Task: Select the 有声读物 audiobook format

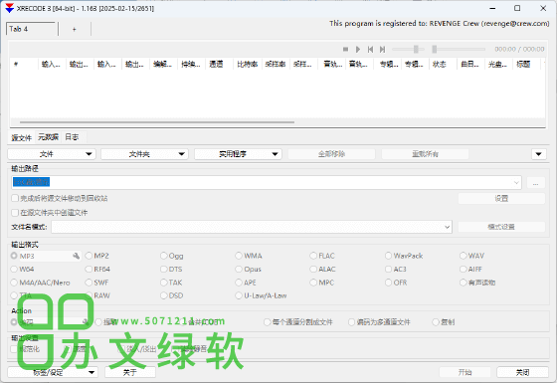Action: [477, 283]
